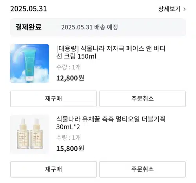The image size is (196, 183).
Task: Select the 12,800원 price
Action: (70, 78)
